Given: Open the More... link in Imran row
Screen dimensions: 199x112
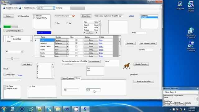Looking at the screenshot, I should (101, 40).
